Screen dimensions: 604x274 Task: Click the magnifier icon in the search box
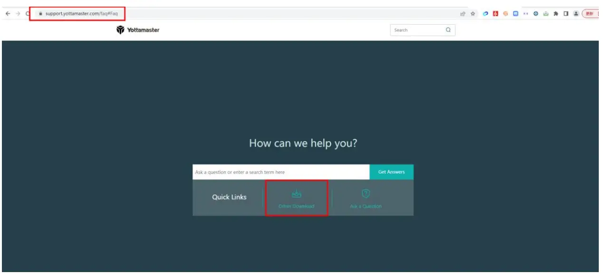(447, 29)
